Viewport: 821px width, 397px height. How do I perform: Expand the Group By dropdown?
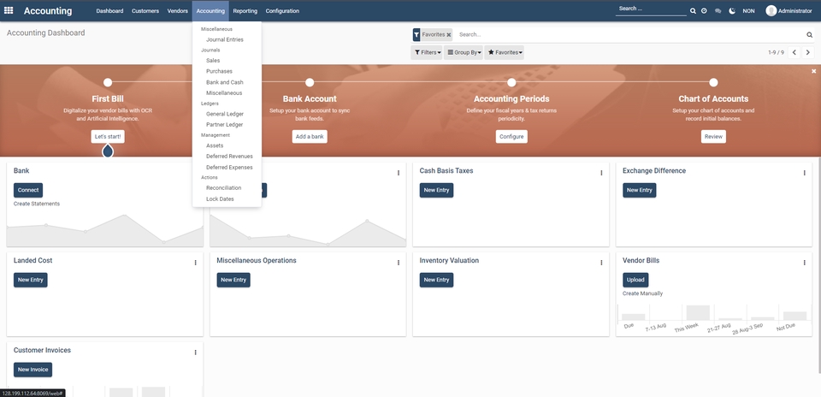click(464, 52)
